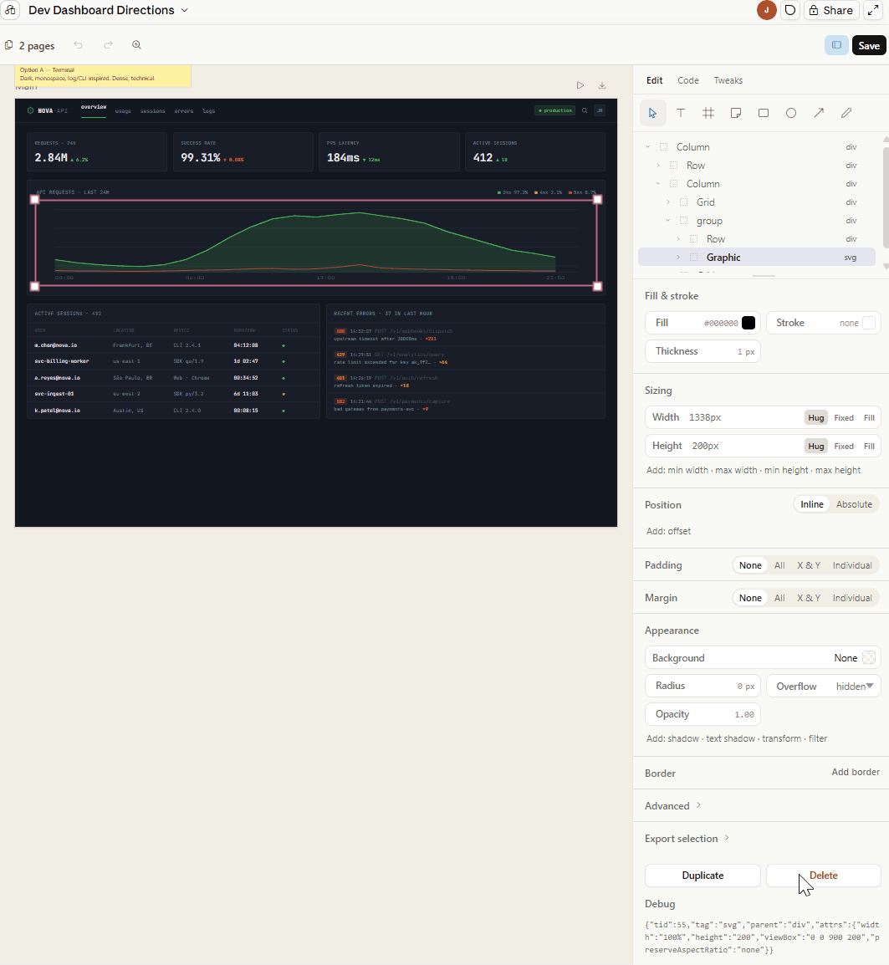
Task: Open the 'overview' dashboard tab
Action: [94, 107]
